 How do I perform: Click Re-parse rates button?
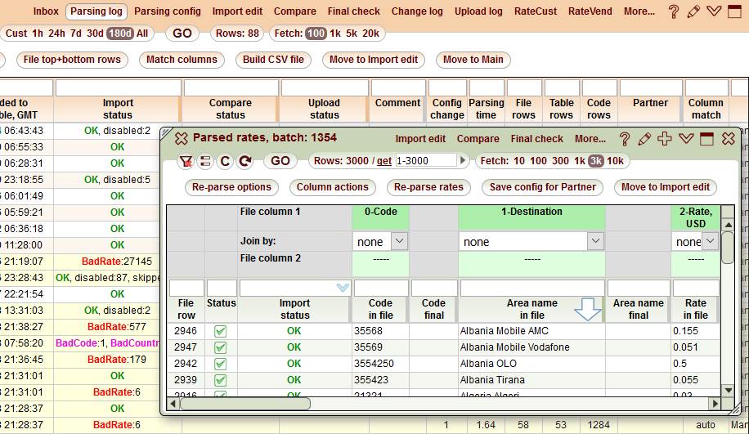[428, 187]
